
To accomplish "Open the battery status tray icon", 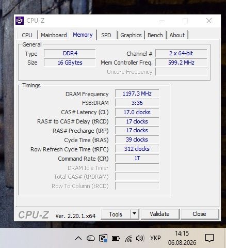I will (x=116, y=239).
